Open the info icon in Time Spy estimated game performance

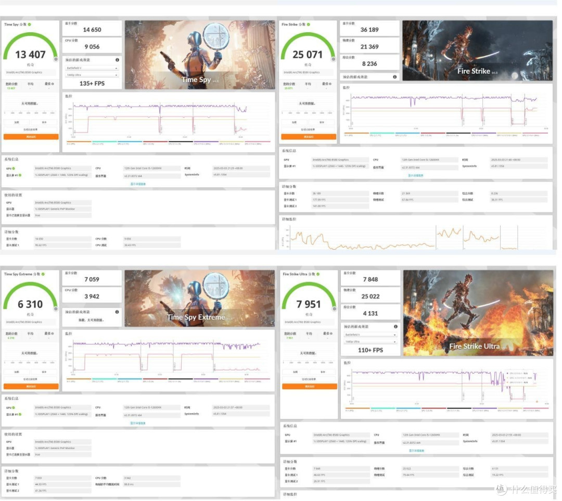click(117, 60)
